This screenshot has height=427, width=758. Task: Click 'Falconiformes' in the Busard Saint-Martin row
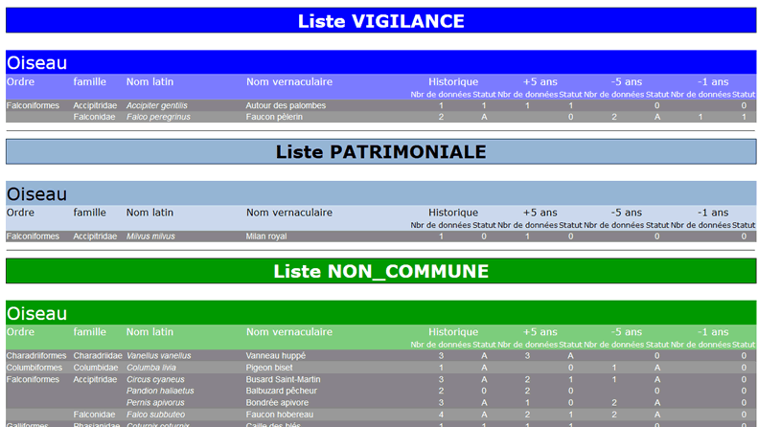(x=33, y=379)
